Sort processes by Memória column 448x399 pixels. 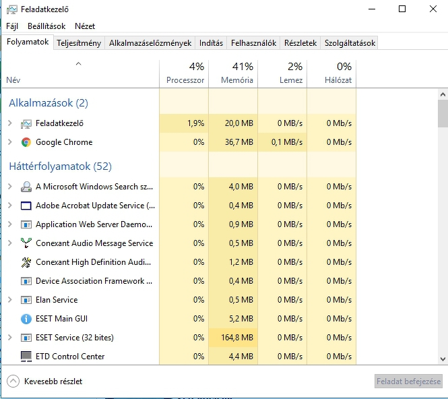point(236,73)
